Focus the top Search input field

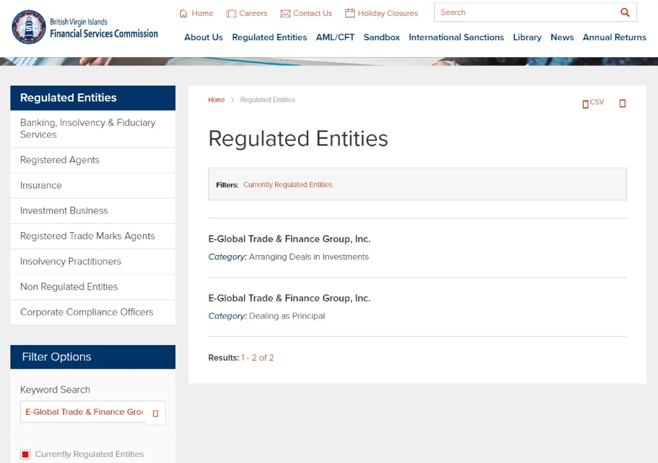click(526, 13)
